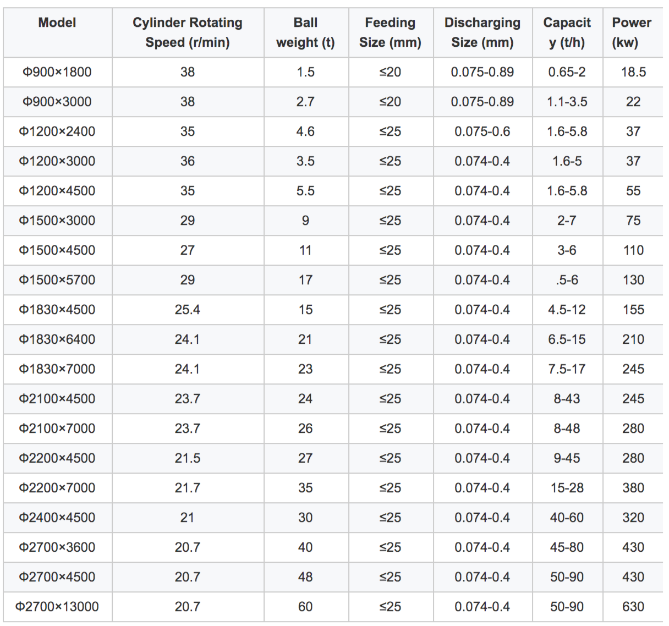This screenshot has height=626, width=669.
Task: Select the Φ1500×5700 model row label
Action: coord(57,280)
